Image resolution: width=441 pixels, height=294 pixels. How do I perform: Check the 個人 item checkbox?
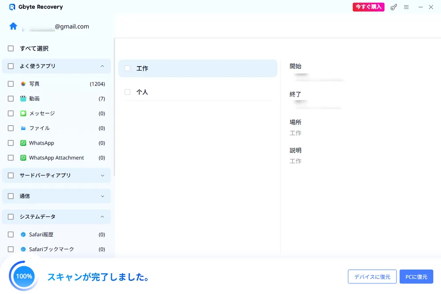tap(127, 92)
